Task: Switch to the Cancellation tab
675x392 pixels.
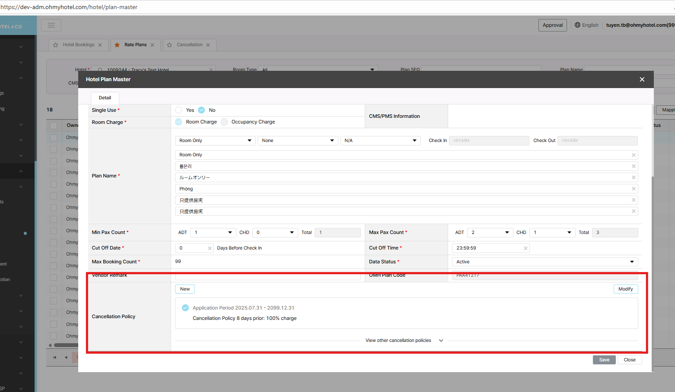Action: pyautogui.click(x=189, y=45)
